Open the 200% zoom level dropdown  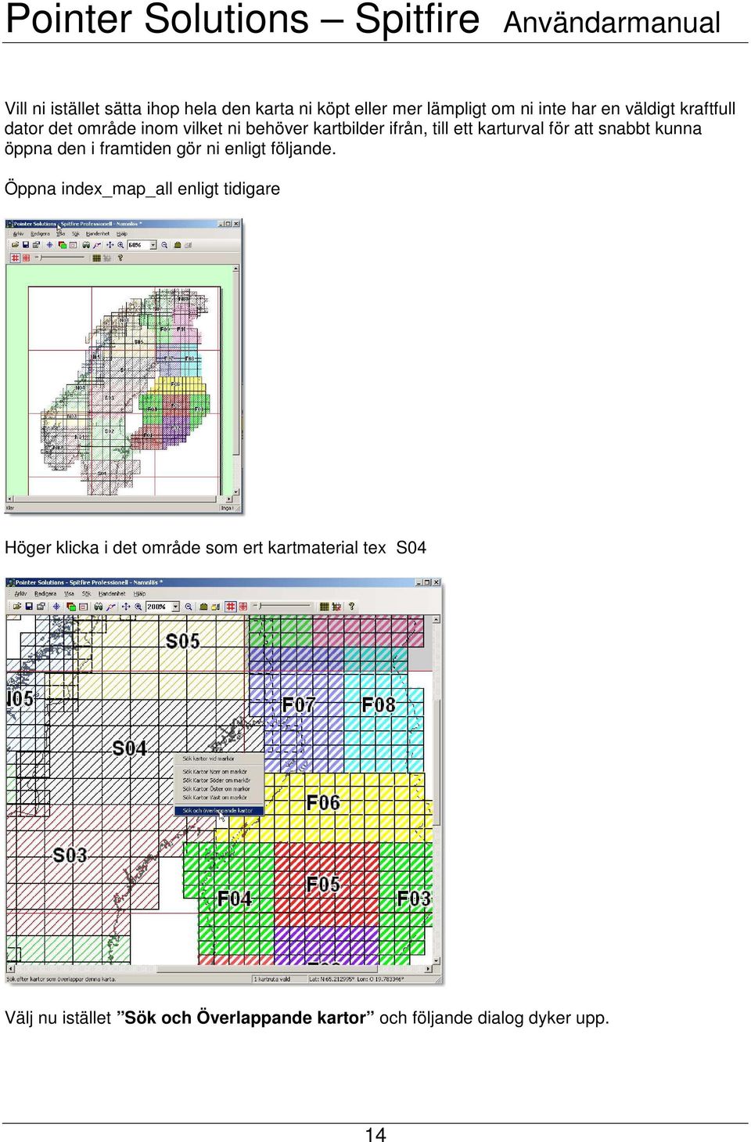(175, 607)
